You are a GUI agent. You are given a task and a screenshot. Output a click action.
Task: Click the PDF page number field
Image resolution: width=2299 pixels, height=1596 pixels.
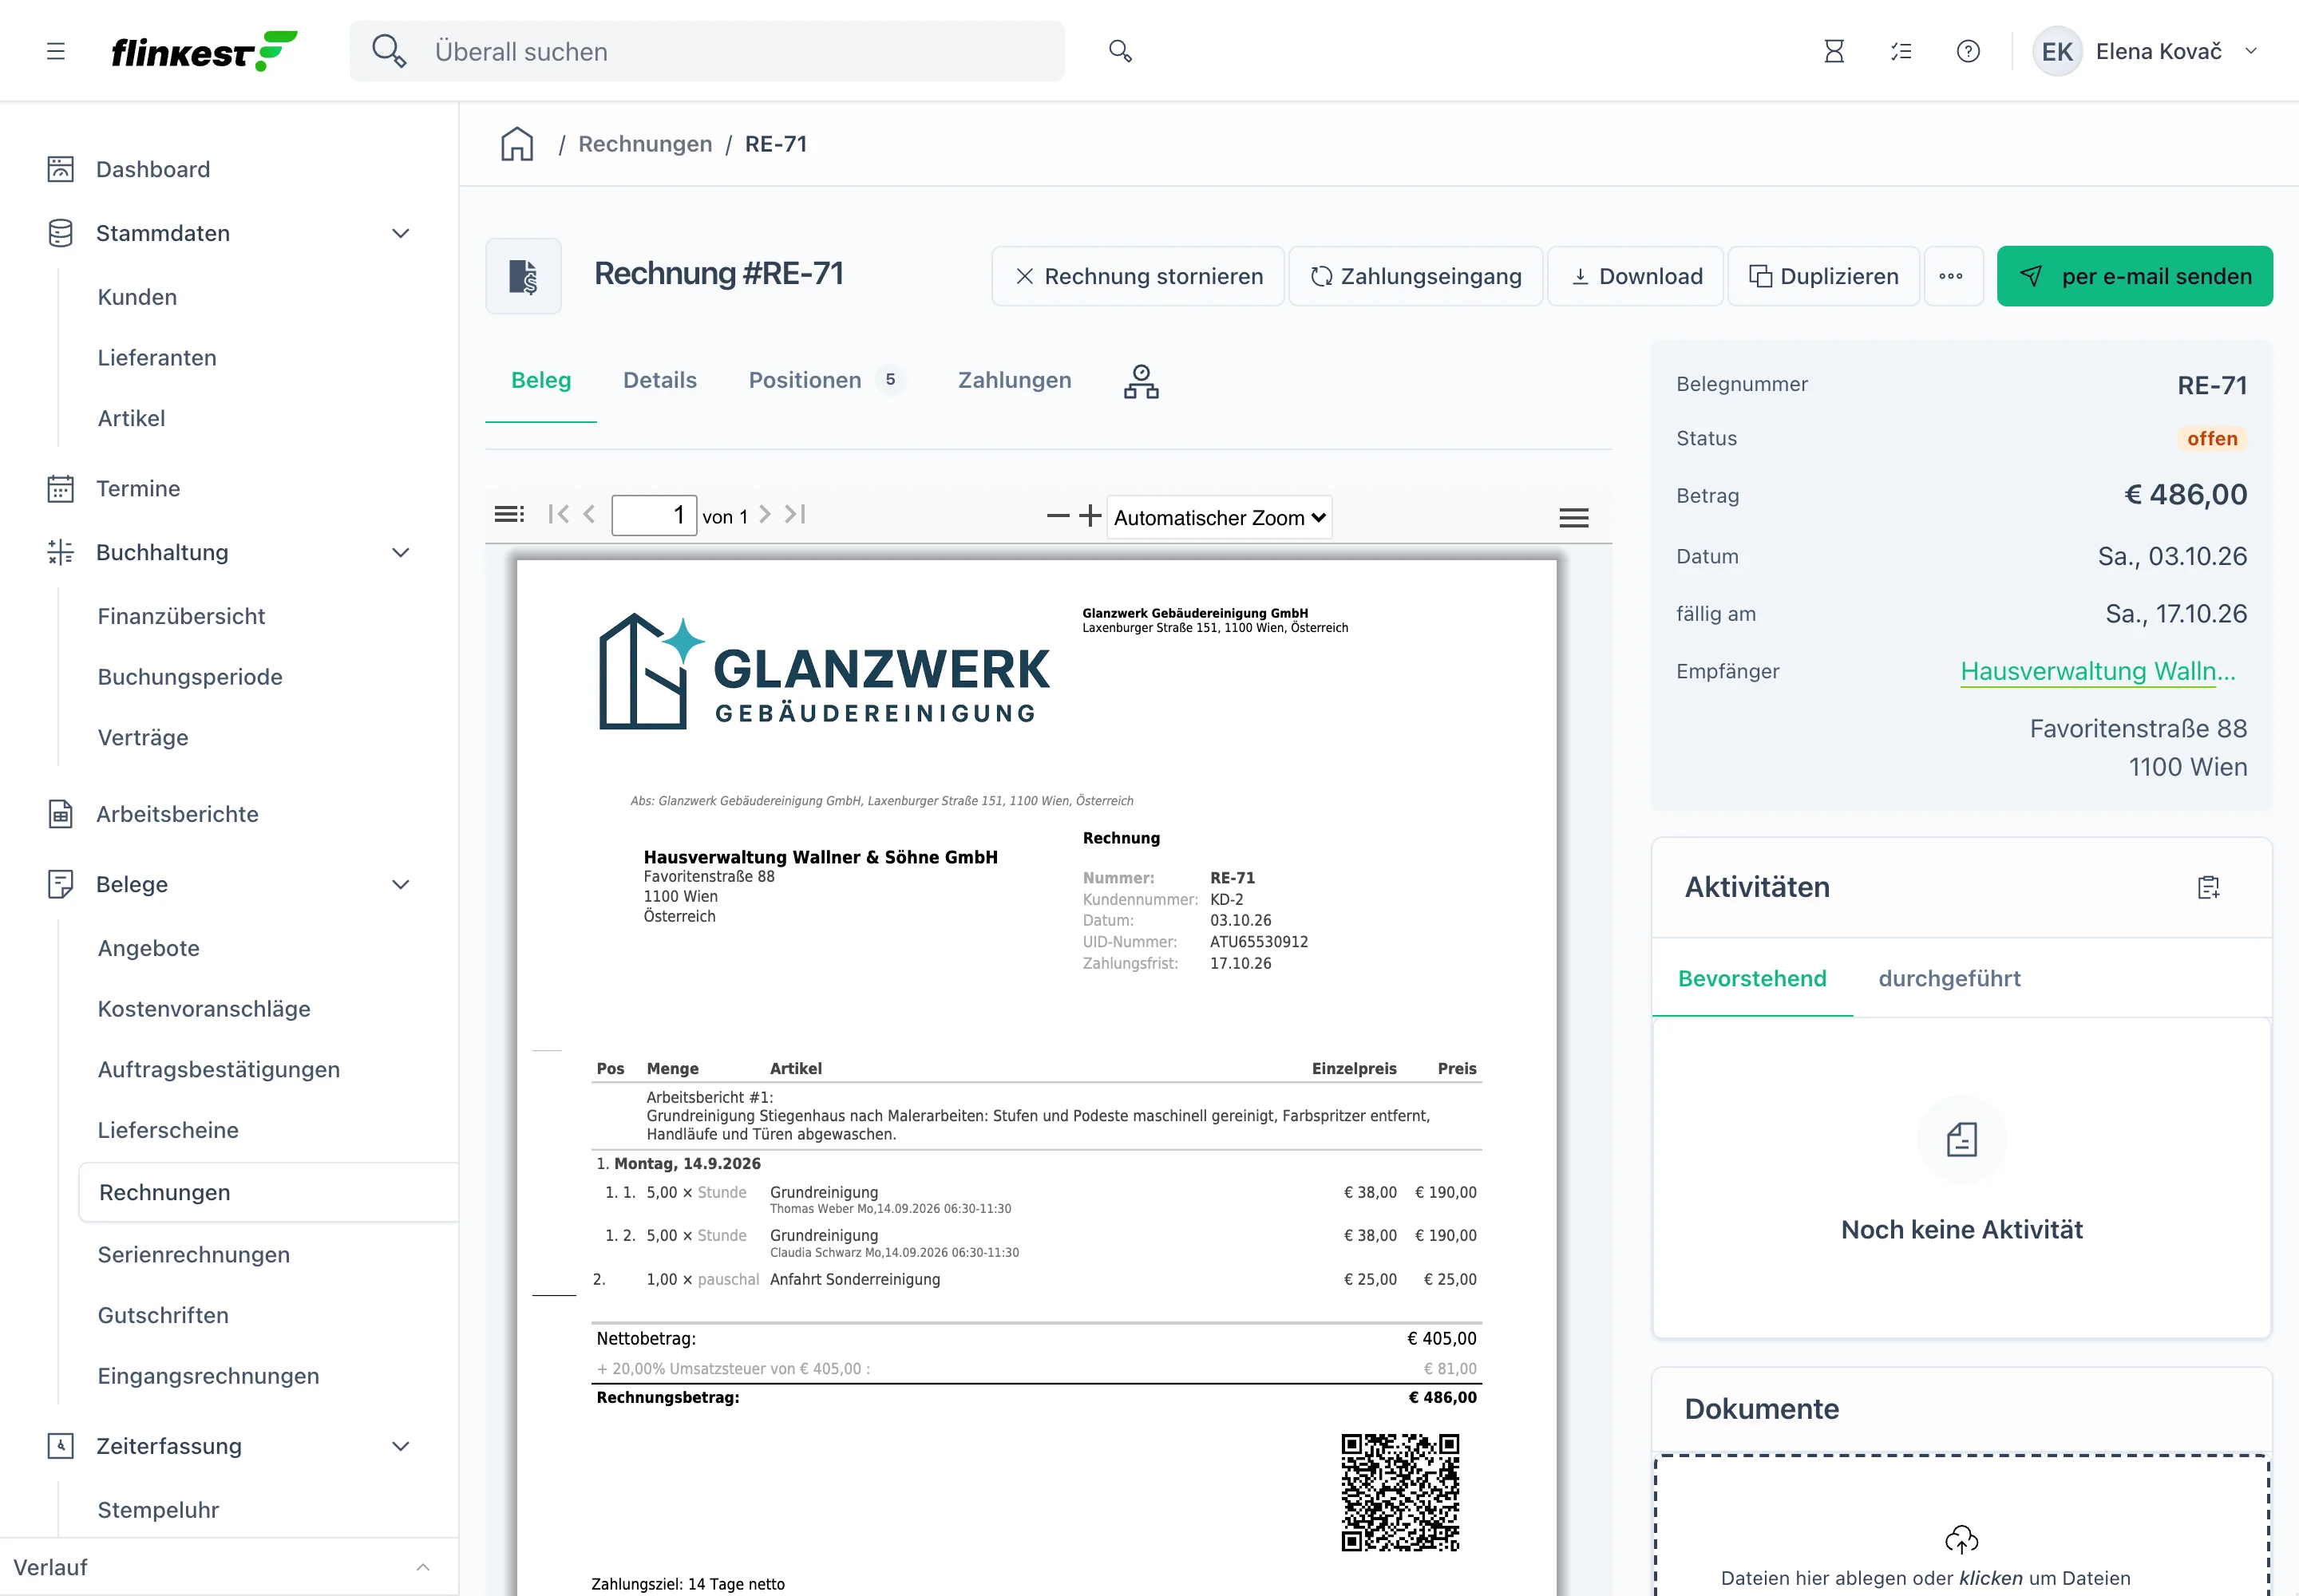click(653, 516)
